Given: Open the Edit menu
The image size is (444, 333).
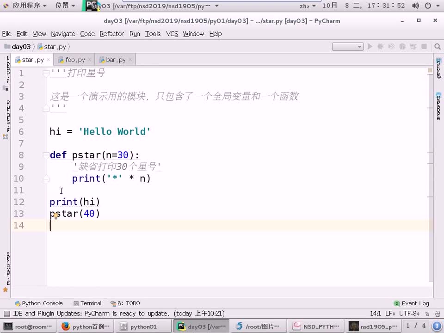Looking at the screenshot, I should click(x=22, y=34).
